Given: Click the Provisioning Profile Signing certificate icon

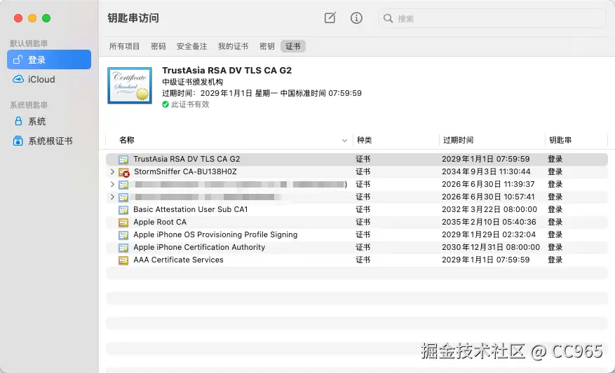Looking at the screenshot, I should click(123, 235).
